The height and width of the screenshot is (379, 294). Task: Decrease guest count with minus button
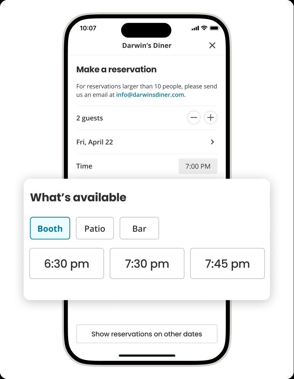click(x=194, y=118)
